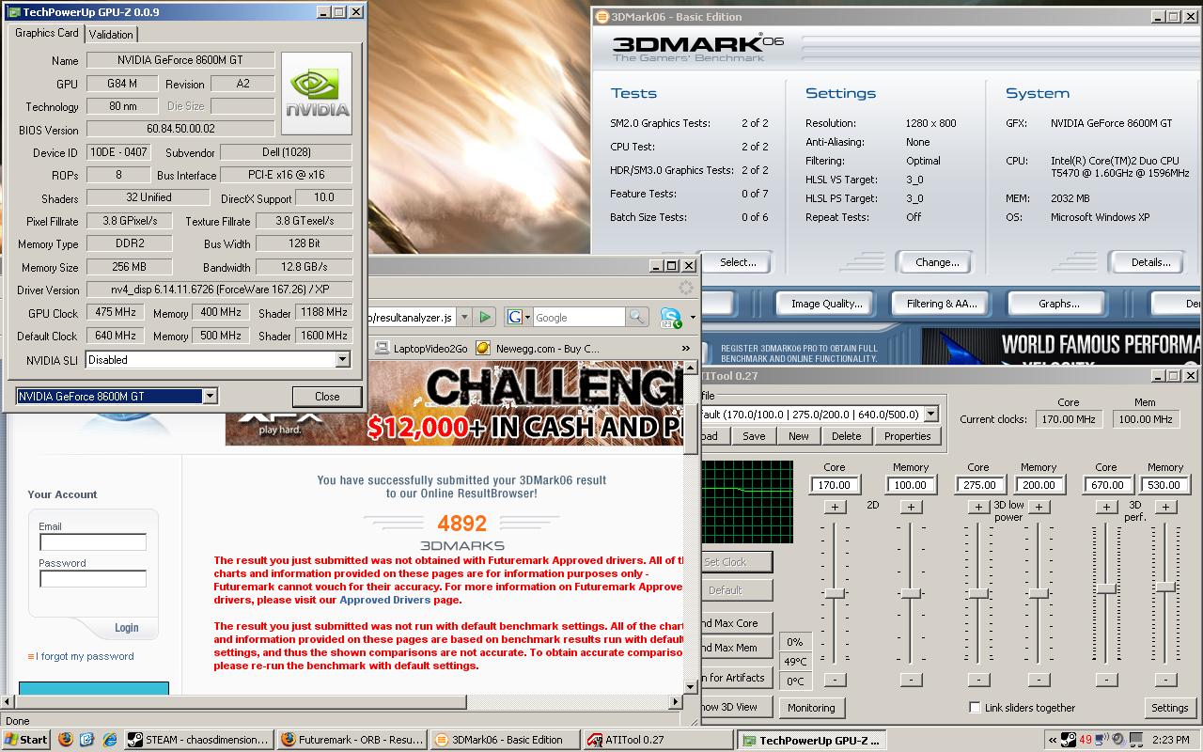This screenshot has height=752, width=1203.
Task: Click the Approved Drivers link
Action: point(384,600)
